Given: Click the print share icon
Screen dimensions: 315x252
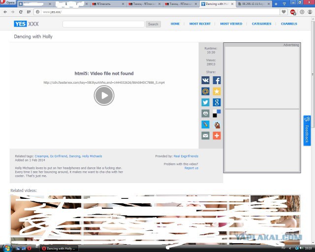Looking at the screenshot, I should tap(205, 113).
